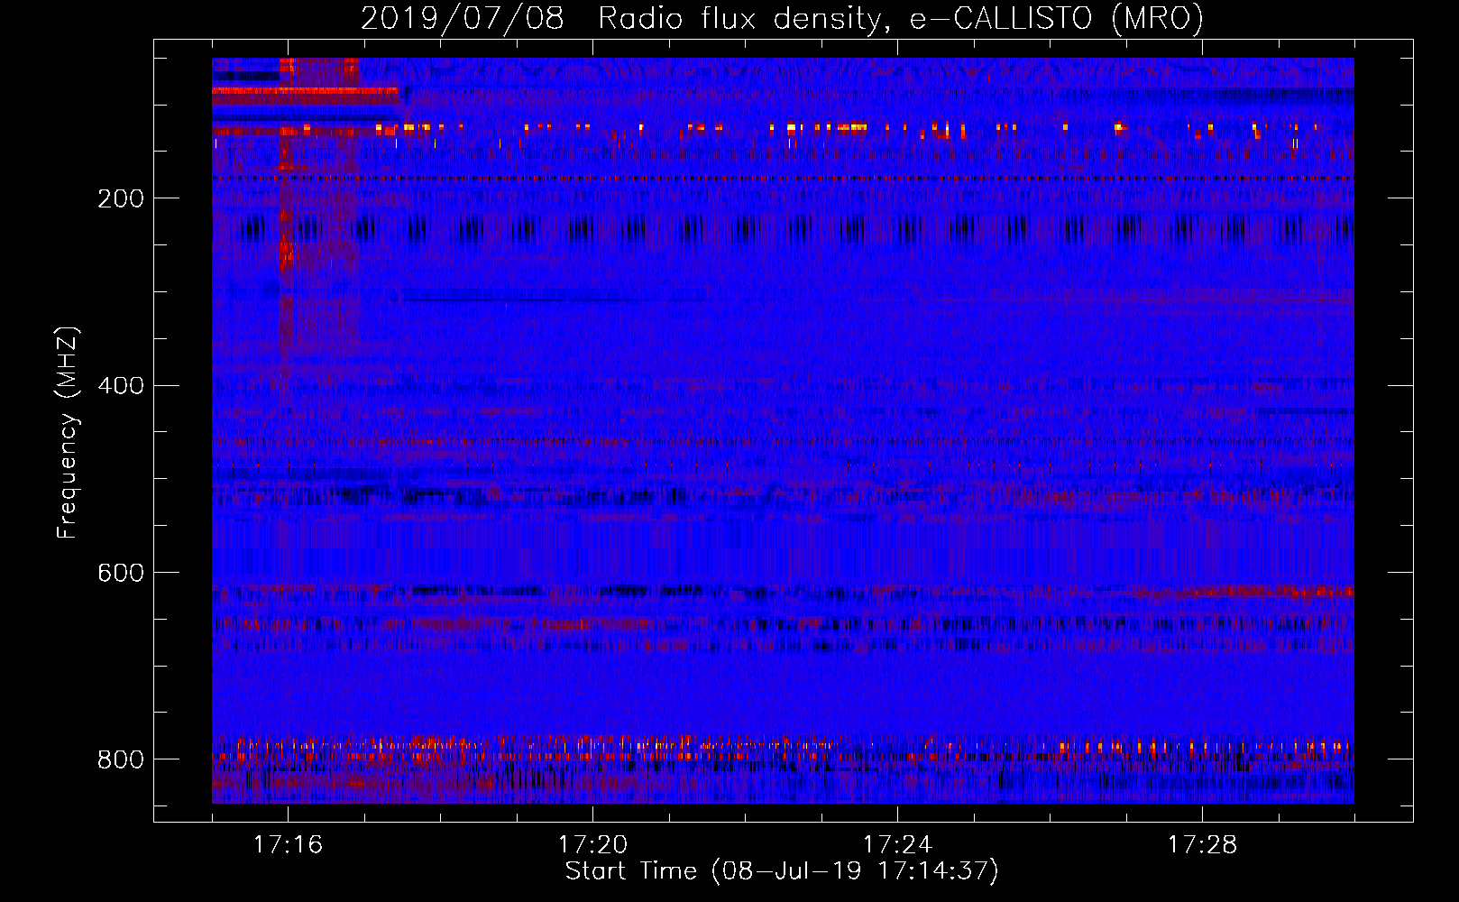Click the 200 frequency tick label
Image resolution: width=1459 pixels, height=902 pixels.
coord(120,198)
